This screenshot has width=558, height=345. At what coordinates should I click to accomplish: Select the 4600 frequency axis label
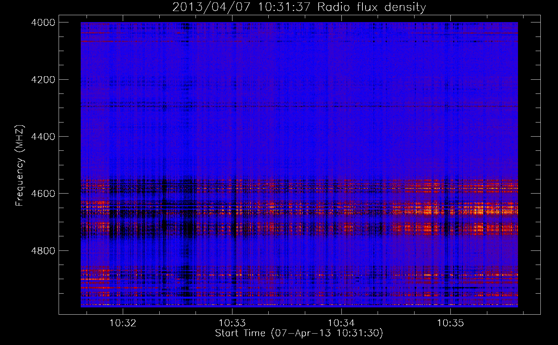43,194
